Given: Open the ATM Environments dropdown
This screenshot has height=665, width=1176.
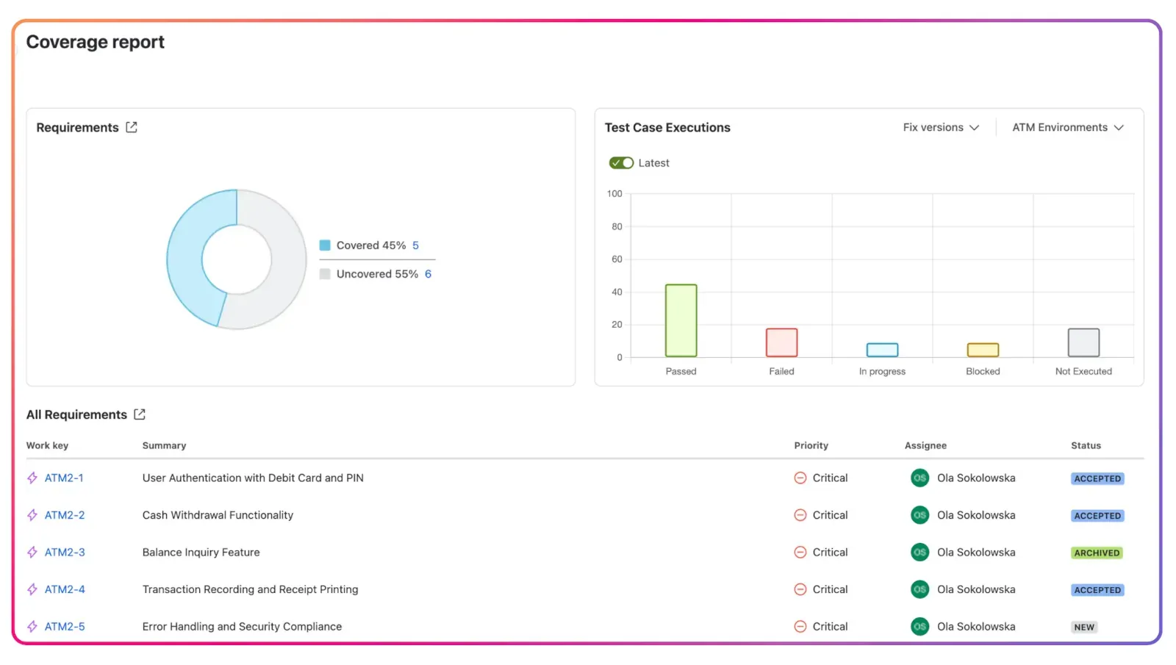Looking at the screenshot, I should click(x=1067, y=127).
